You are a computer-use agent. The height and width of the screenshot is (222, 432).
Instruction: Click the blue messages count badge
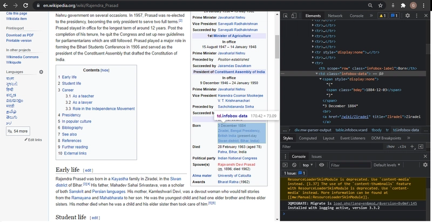point(394,16)
